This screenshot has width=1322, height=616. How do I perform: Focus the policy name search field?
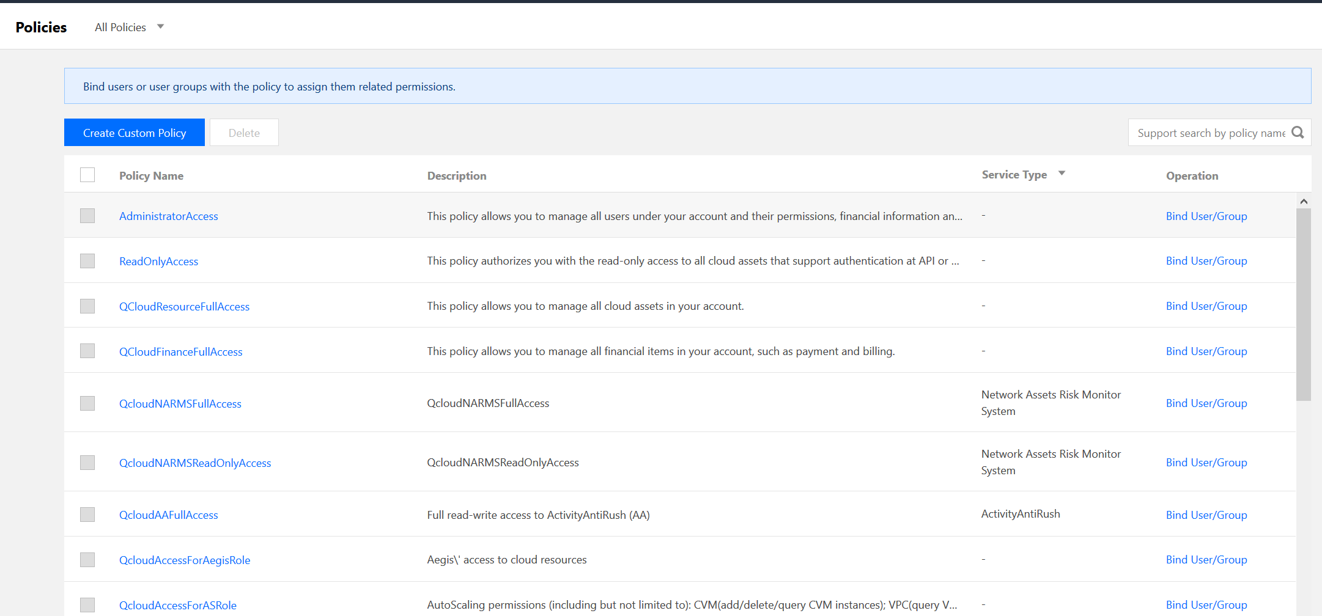click(x=1209, y=133)
